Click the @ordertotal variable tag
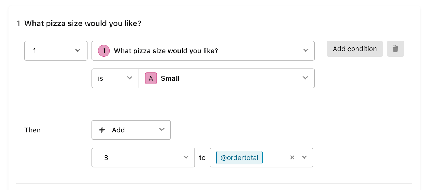429x190 pixels. coord(239,157)
